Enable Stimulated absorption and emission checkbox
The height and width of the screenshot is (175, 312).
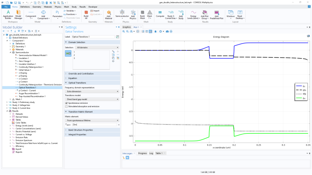point(66,106)
